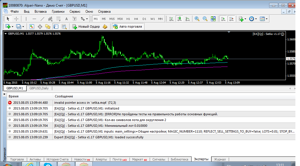300x166 pixels.
Task: Open the Почта tab
Action: (119, 159)
